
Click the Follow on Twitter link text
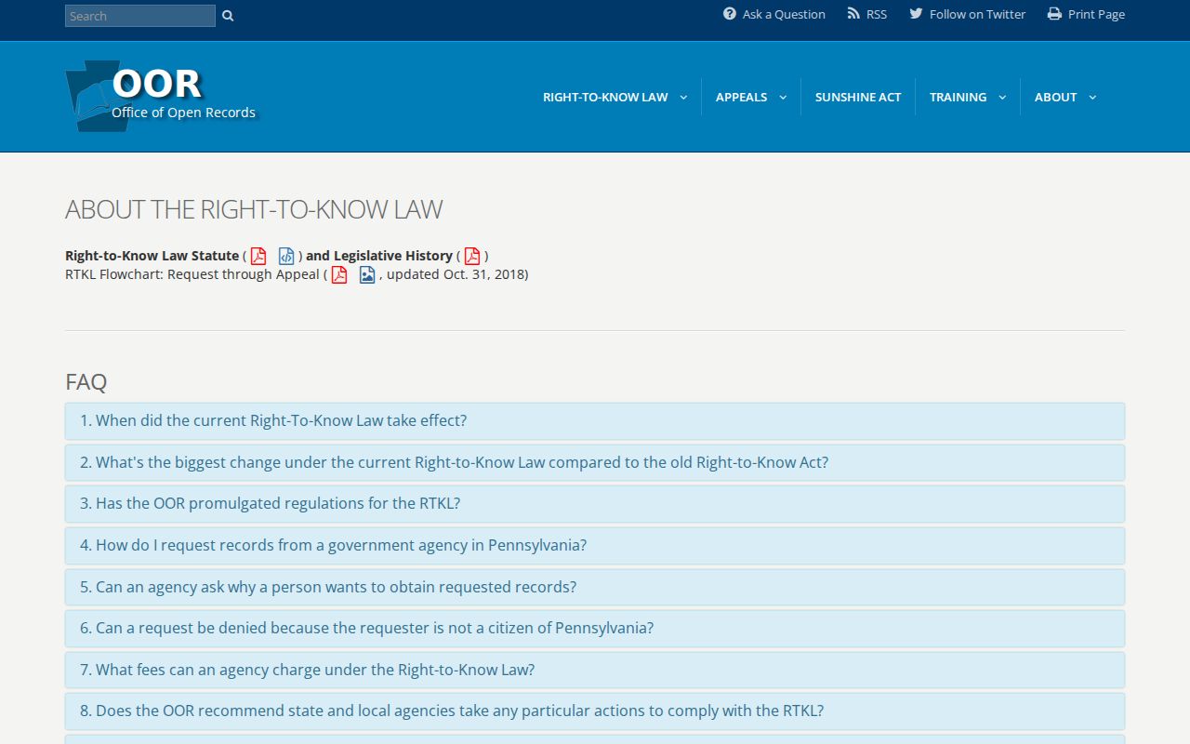(x=977, y=14)
